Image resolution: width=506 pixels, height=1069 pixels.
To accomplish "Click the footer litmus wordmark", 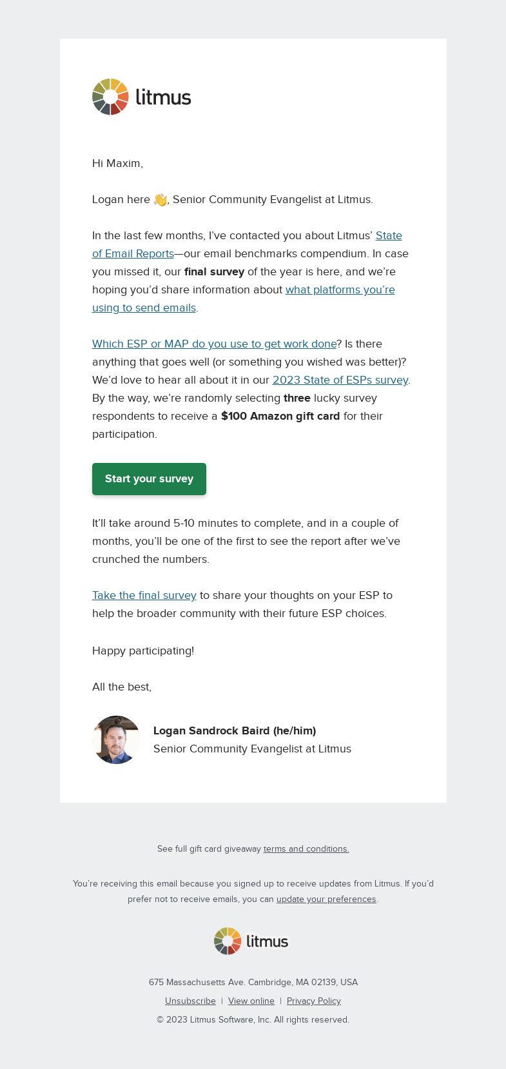I will tap(268, 942).
